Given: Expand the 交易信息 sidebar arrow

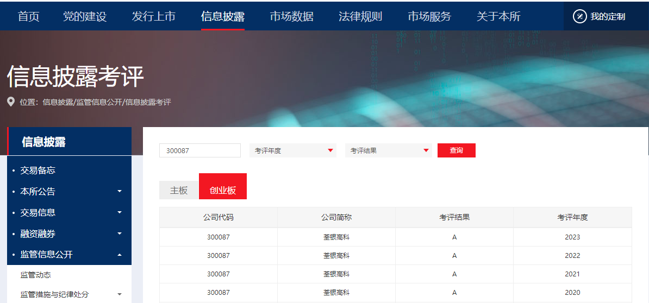Looking at the screenshot, I should [x=120, y=212].
